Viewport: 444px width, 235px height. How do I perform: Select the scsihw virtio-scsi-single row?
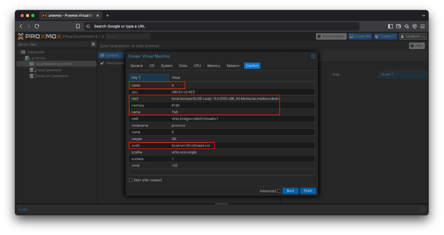(x=222, y=152)
